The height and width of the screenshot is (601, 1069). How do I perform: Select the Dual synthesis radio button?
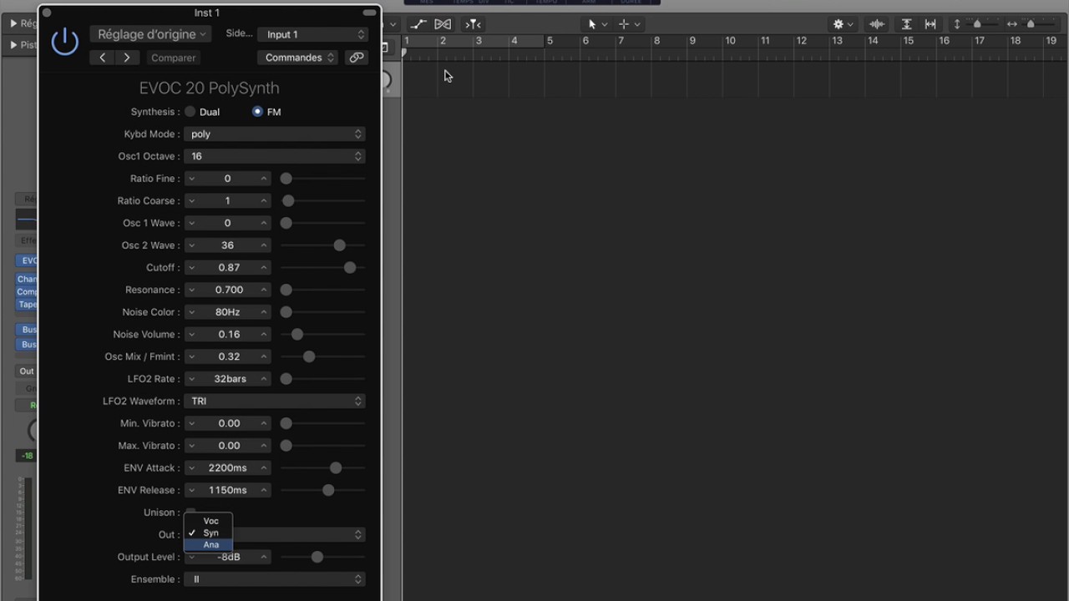(x=190, y=112)
